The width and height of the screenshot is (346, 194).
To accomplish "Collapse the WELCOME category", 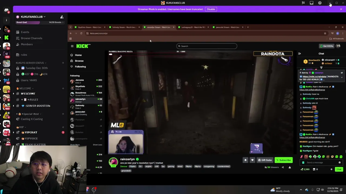I will point(25,88).
